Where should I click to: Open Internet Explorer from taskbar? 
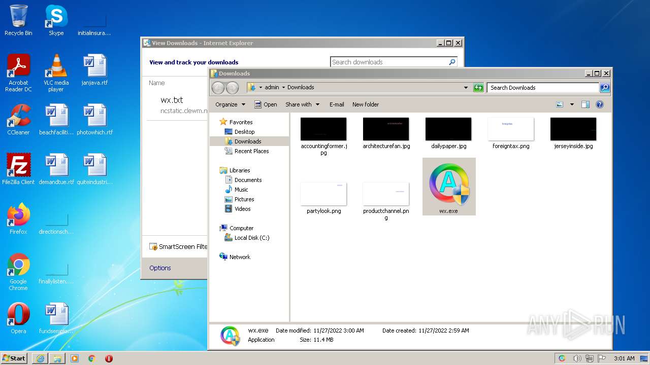pos(40,358)
